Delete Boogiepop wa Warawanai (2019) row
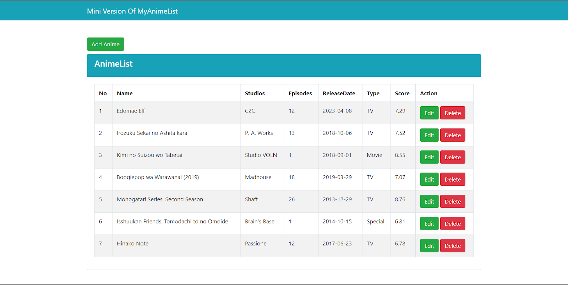 (453, 179)
